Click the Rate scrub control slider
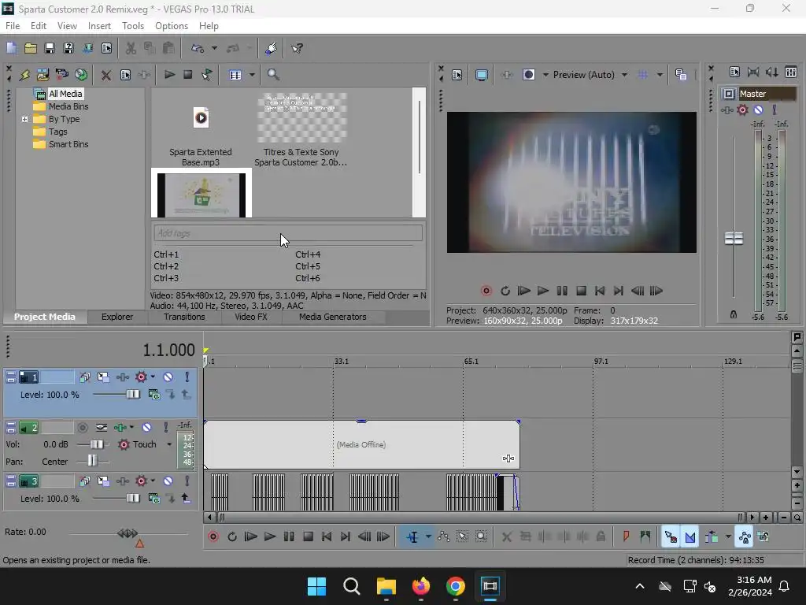Screen dimensions: 806x605 [128, 533]
